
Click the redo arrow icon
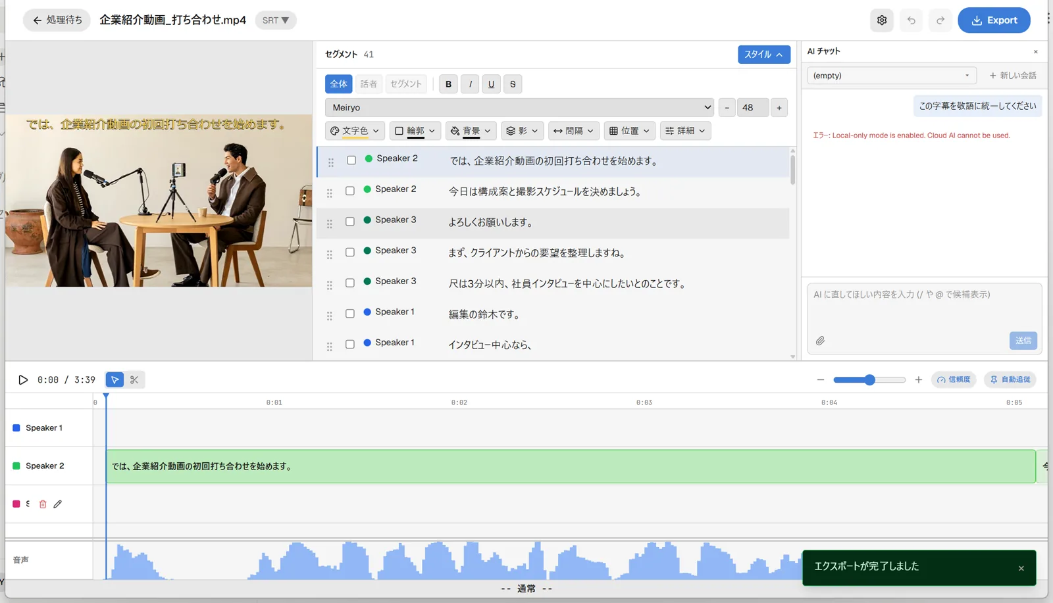coord(940,20)
